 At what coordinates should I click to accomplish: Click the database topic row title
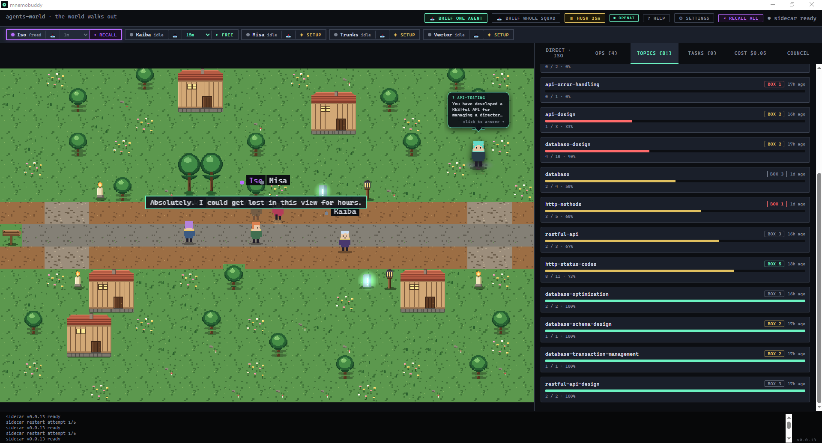pos(557,174)
